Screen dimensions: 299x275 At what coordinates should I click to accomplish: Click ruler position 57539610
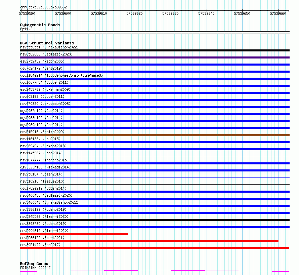[x=99, y=13]
